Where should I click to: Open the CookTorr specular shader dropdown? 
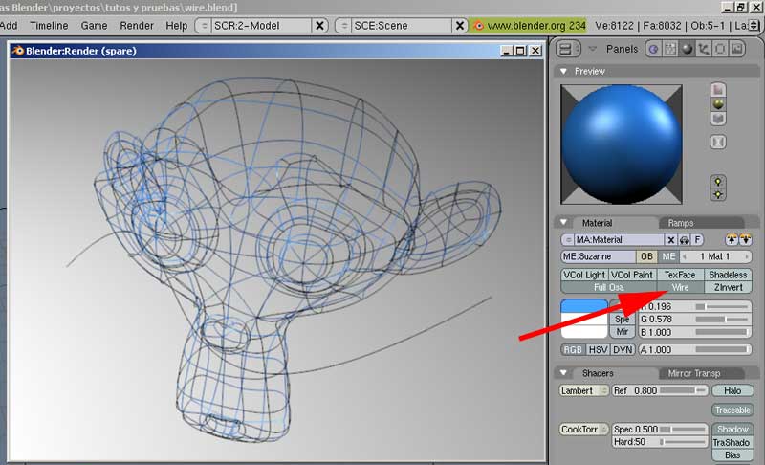click(584, 430)
